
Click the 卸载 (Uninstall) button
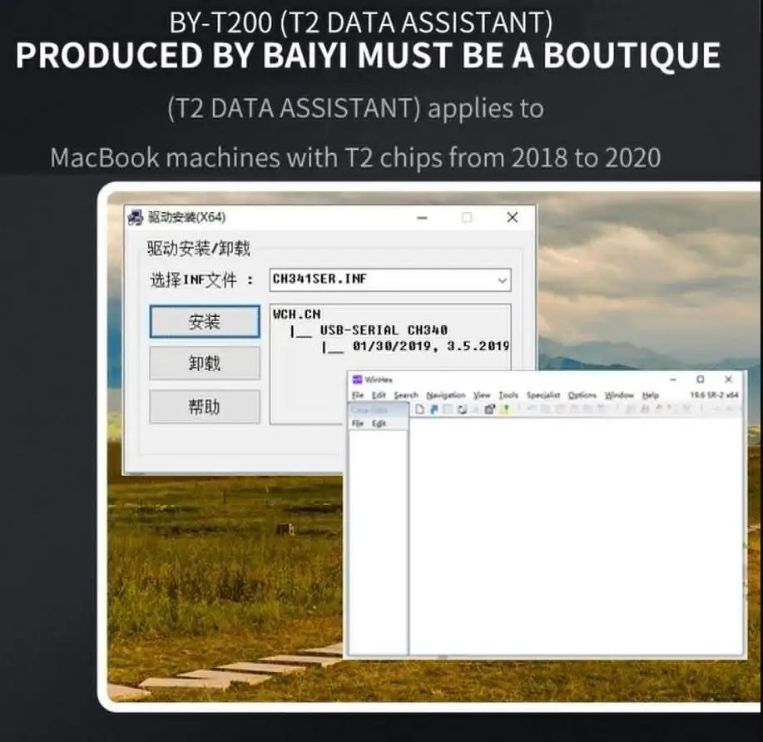pos(205,363)
